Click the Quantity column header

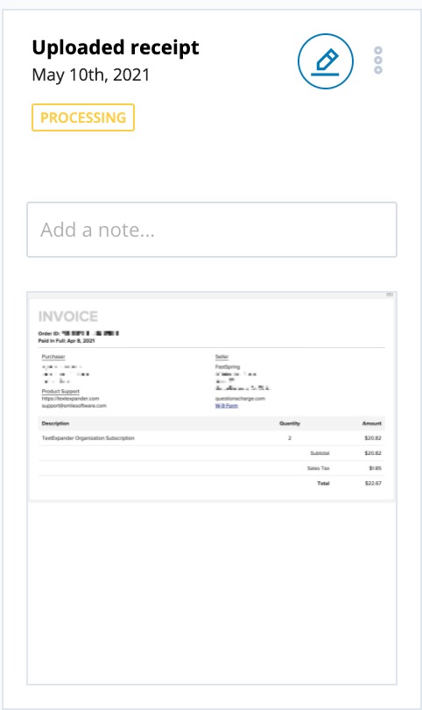290,423
